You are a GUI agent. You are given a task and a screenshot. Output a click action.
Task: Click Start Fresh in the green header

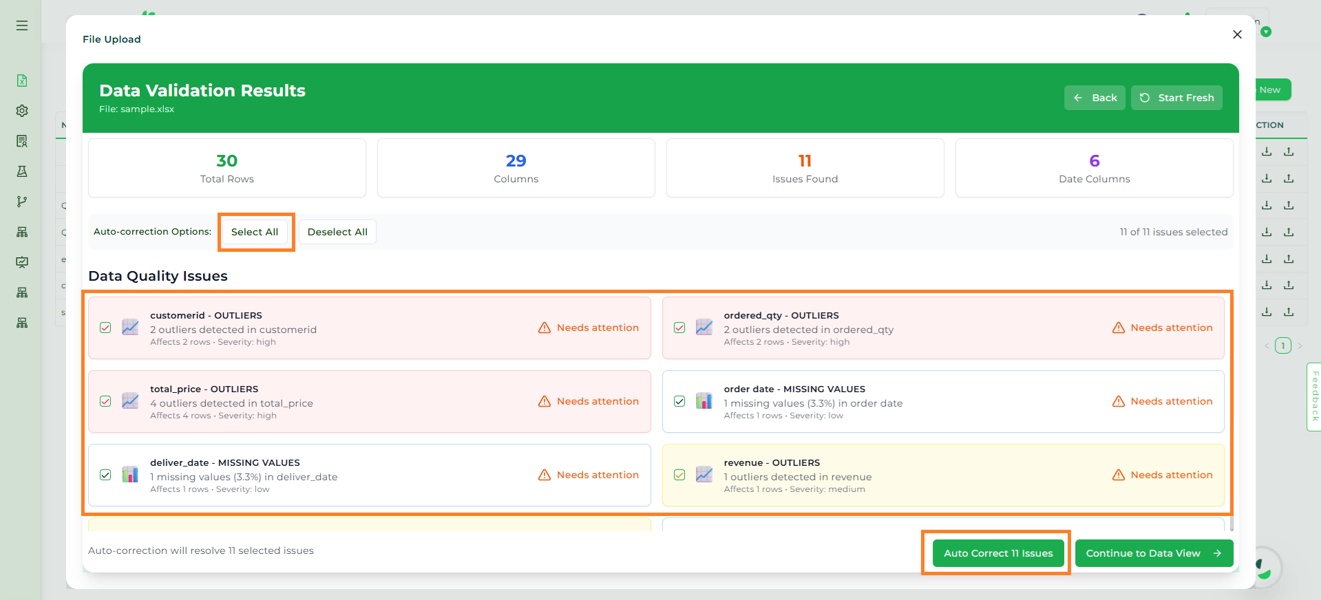(1176, 98)
